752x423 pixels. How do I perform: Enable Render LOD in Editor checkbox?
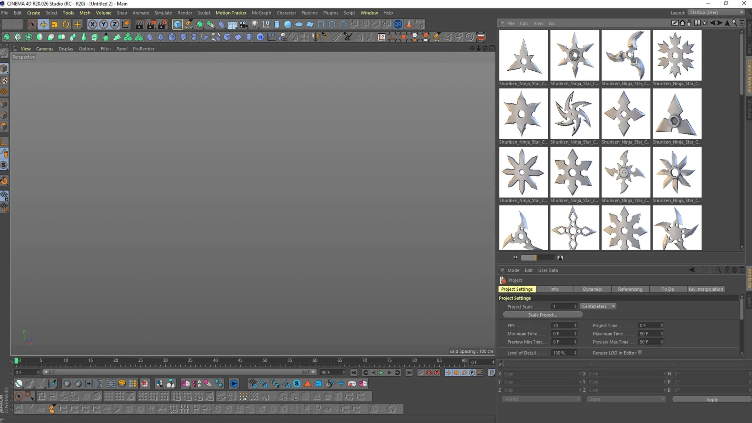pos(640,352)
